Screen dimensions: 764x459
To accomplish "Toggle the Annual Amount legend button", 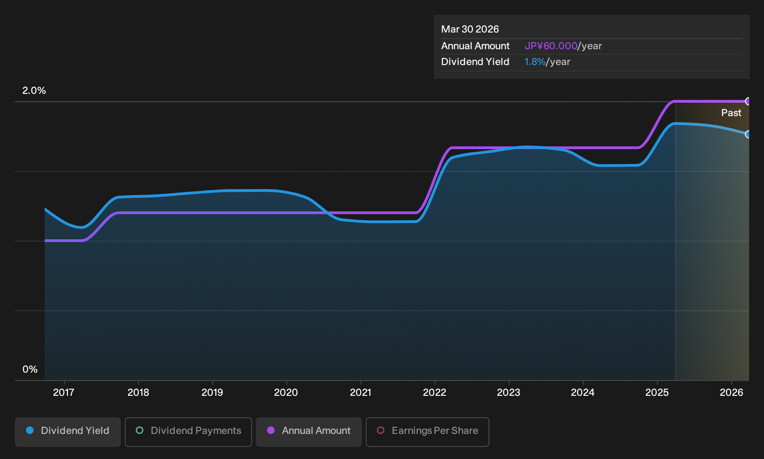I will 309,432.
